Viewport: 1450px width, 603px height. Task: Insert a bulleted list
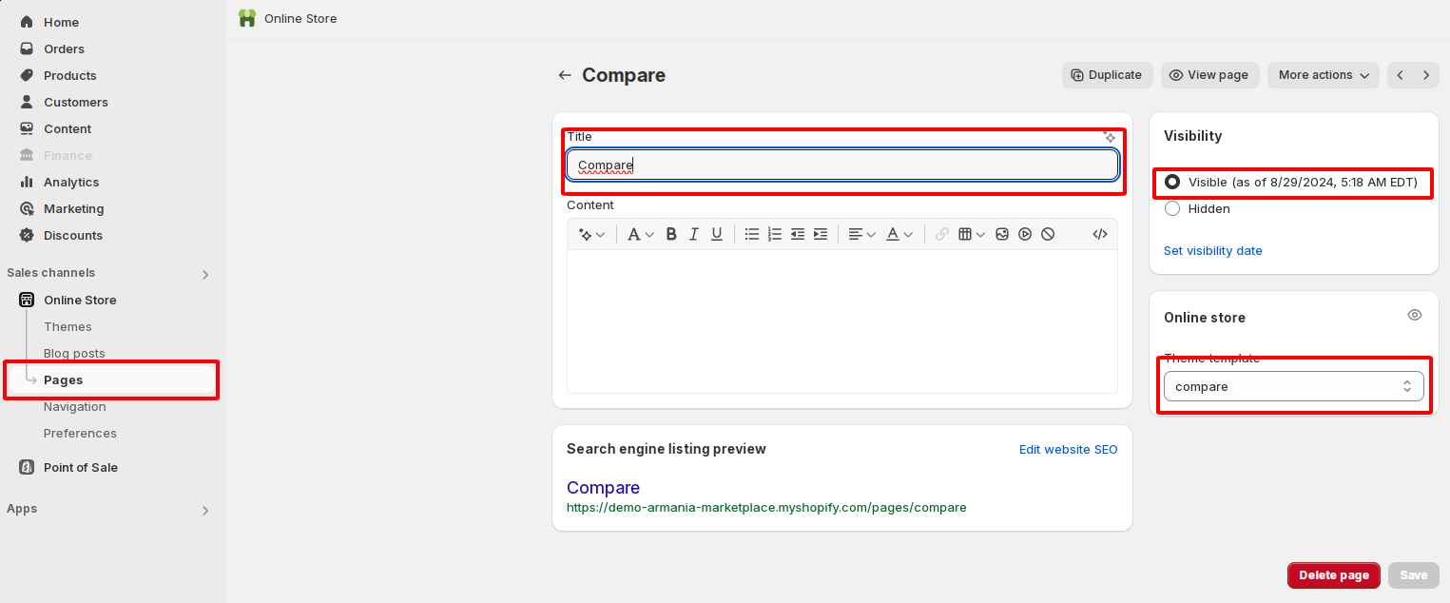point(752,234)
